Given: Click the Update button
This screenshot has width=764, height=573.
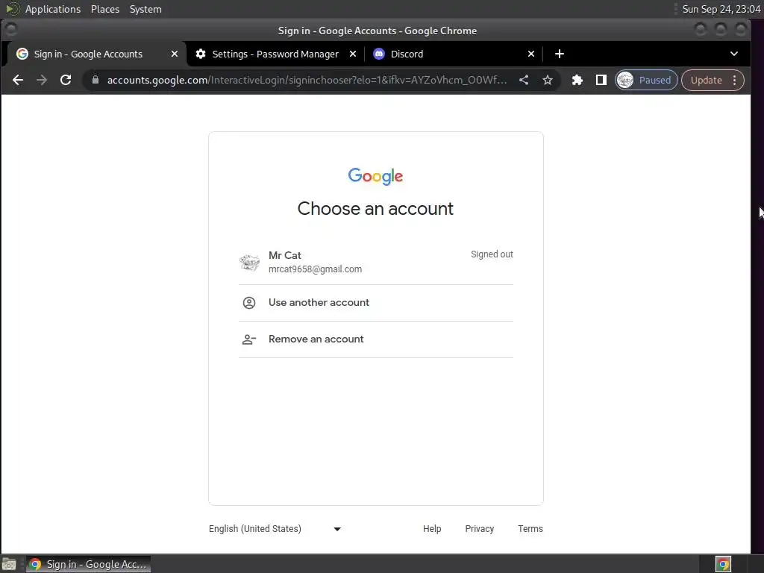Looking at the screenshot, I should [x=706, y=80].
